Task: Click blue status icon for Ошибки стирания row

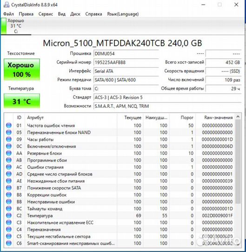Action: (9, 167)
